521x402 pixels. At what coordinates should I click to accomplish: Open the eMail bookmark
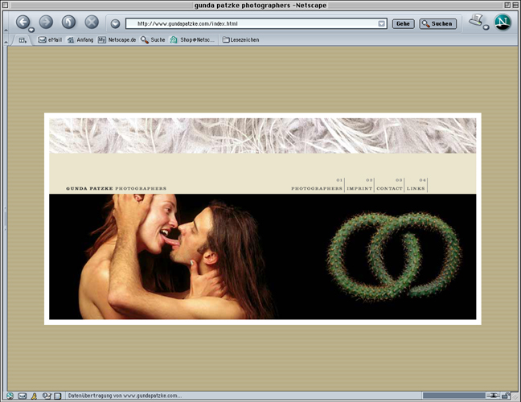50,40
